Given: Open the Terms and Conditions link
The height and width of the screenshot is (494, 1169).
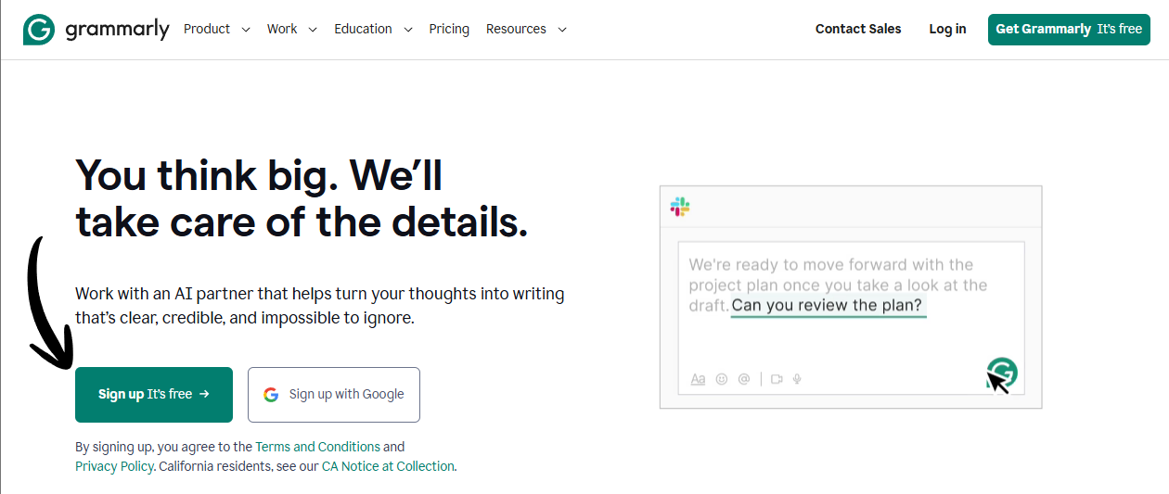Looking at the screenshot, I should point(317,447).
